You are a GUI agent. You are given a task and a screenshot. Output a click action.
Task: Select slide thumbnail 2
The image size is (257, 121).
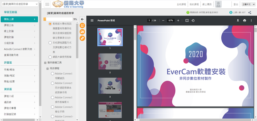[x=110, y=61]
